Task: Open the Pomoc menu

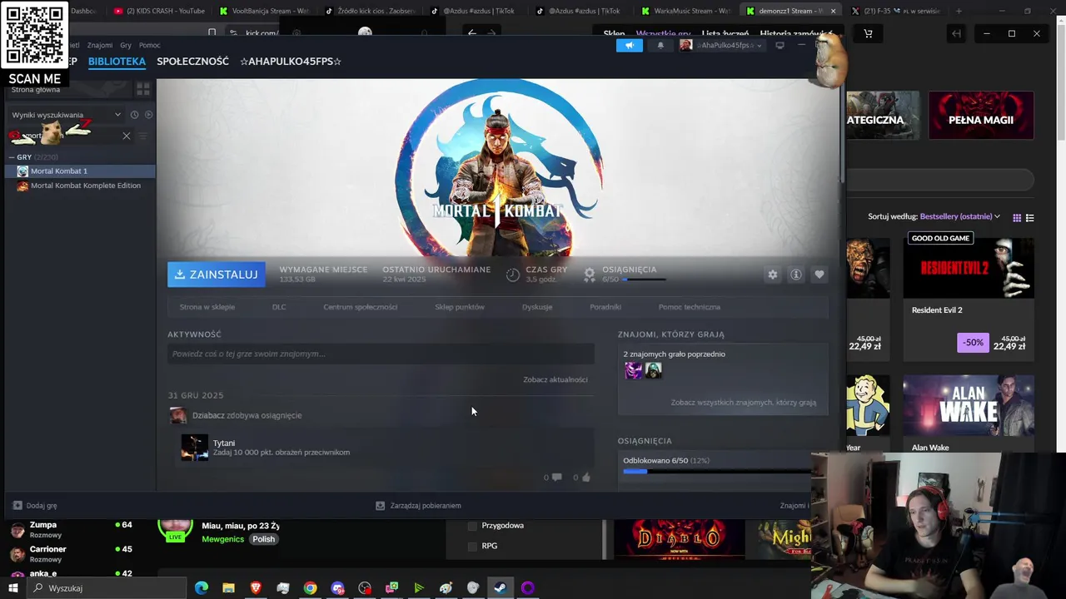Action: pos(150,45)
